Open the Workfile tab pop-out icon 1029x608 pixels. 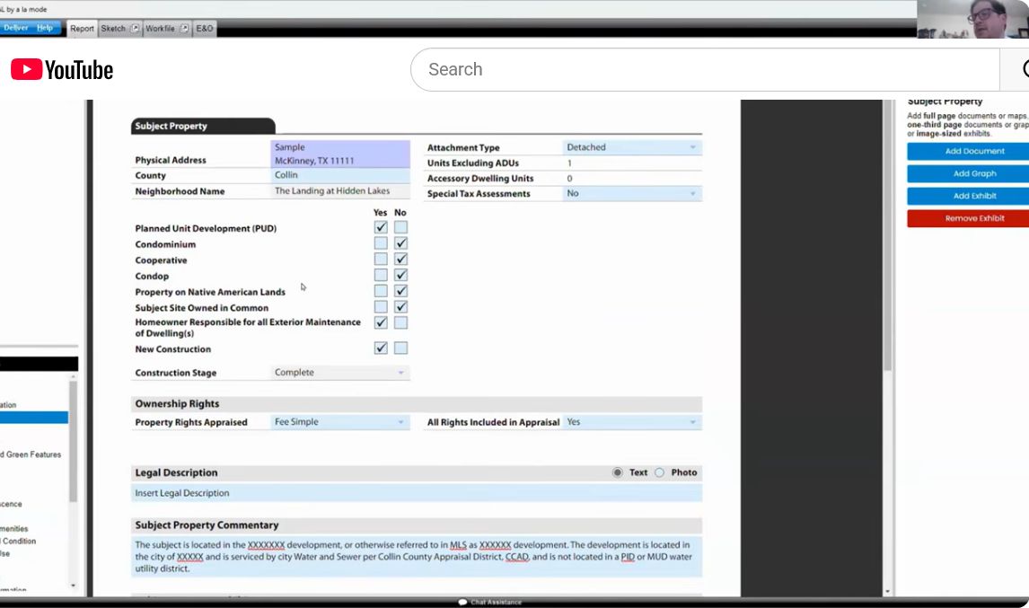(184, 28)
